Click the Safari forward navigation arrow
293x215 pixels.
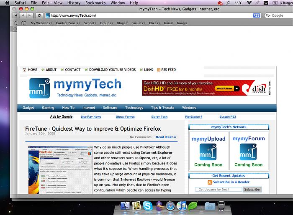pyautogui.click(x=30, y=15)
